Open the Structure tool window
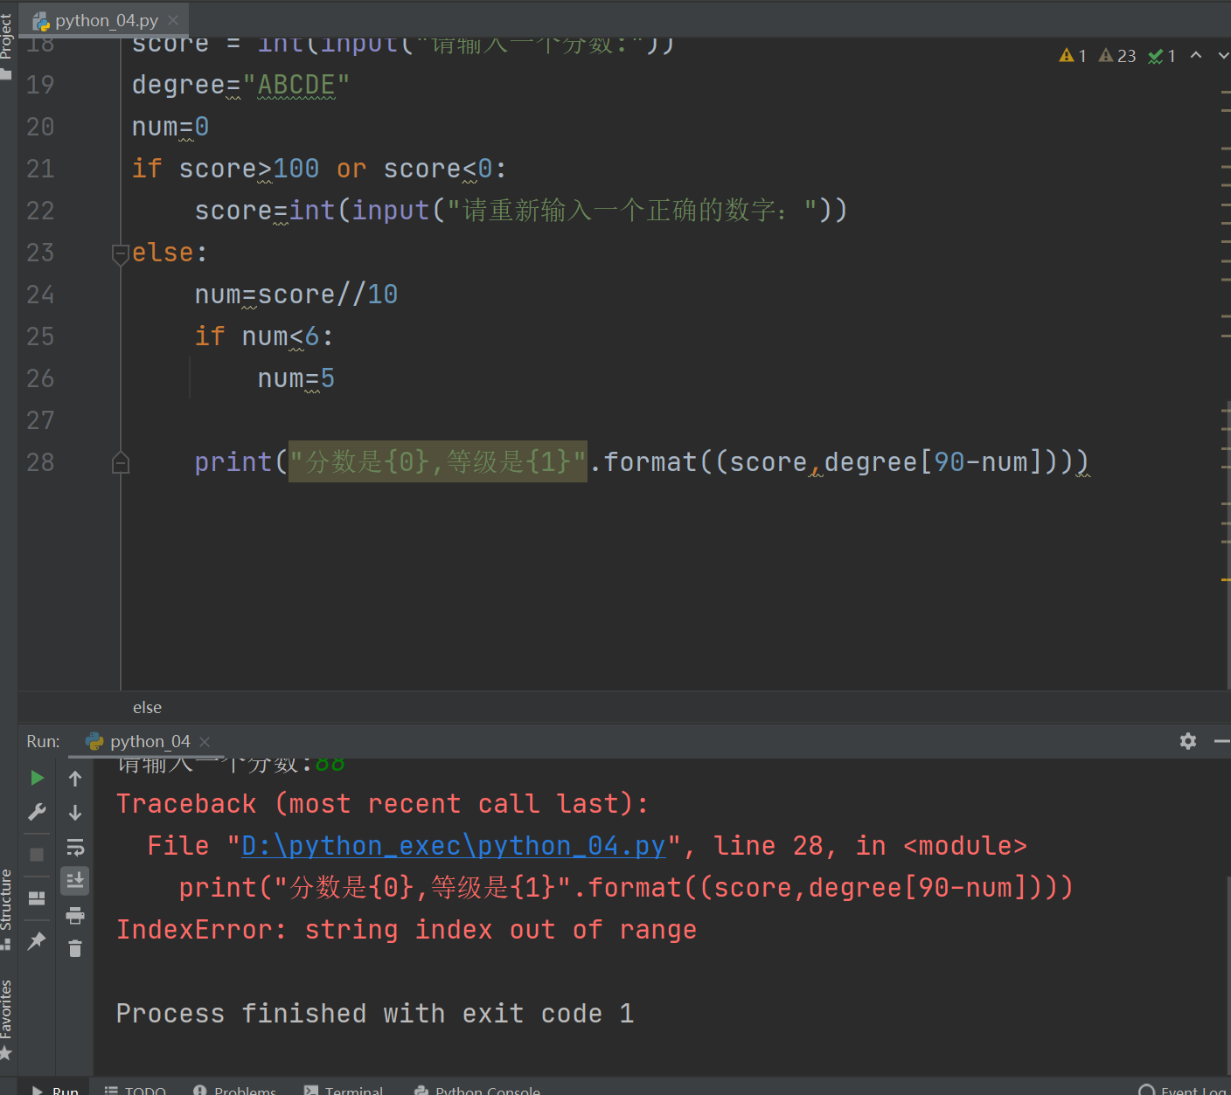The image size is (1231, 1095). point(7,908)
